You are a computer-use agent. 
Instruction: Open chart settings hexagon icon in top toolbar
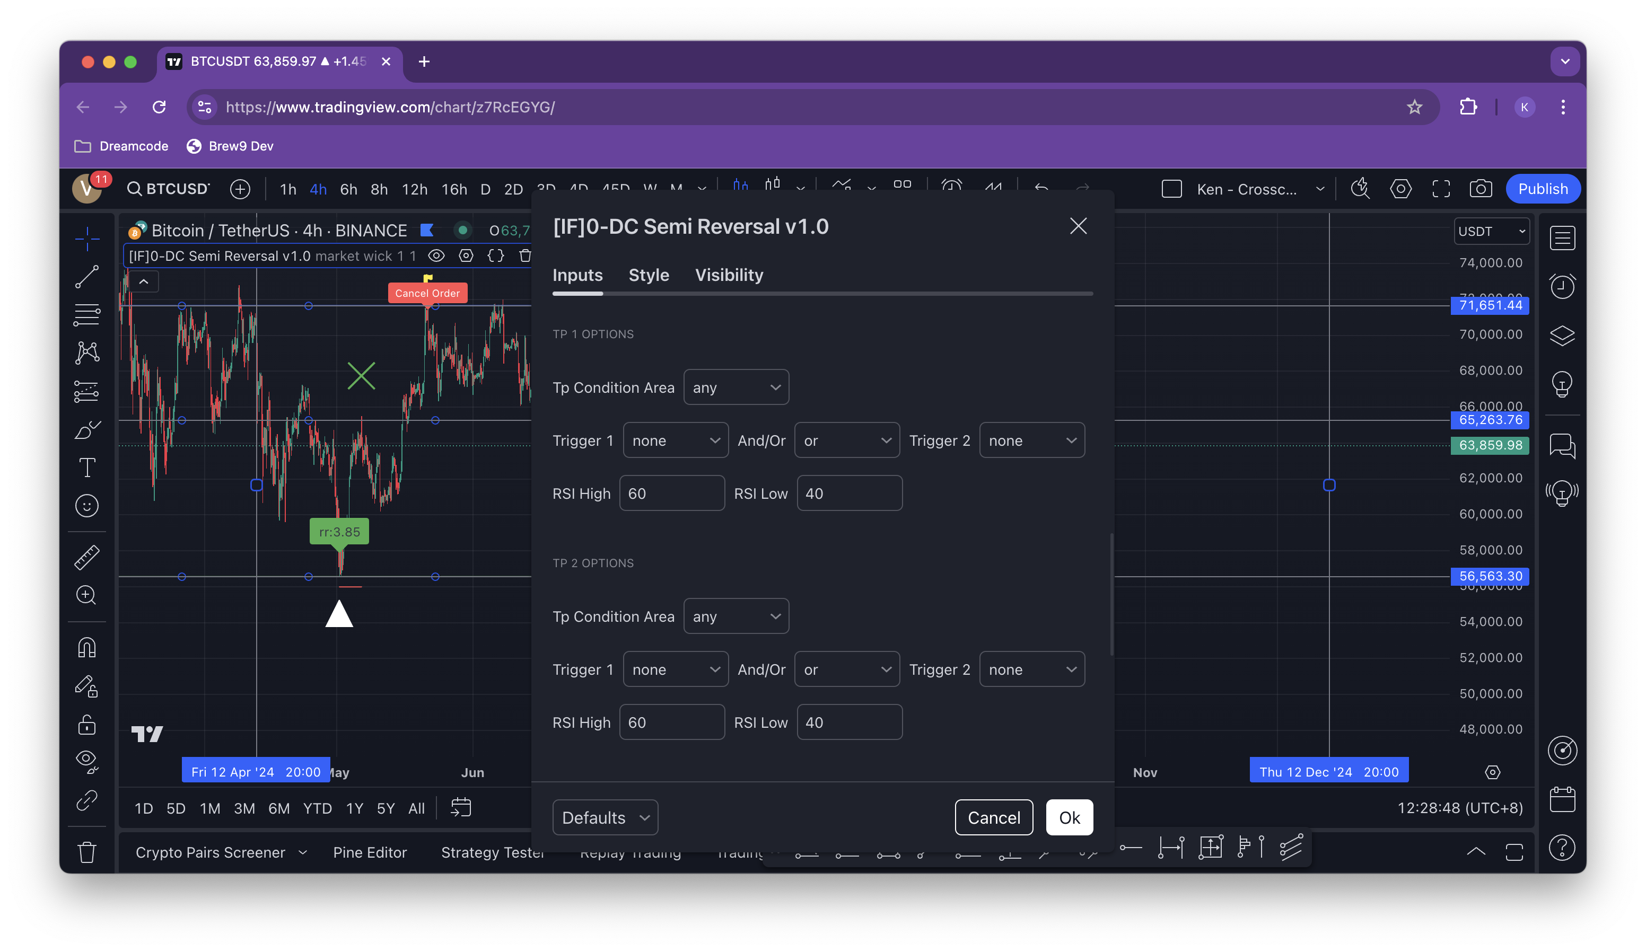click(x=1400, y=189)
